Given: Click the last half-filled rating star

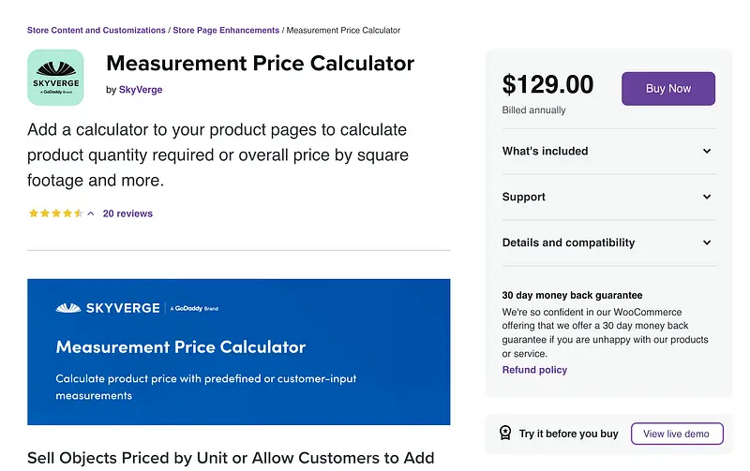Looking at the screenshot, I should [78, 213].
